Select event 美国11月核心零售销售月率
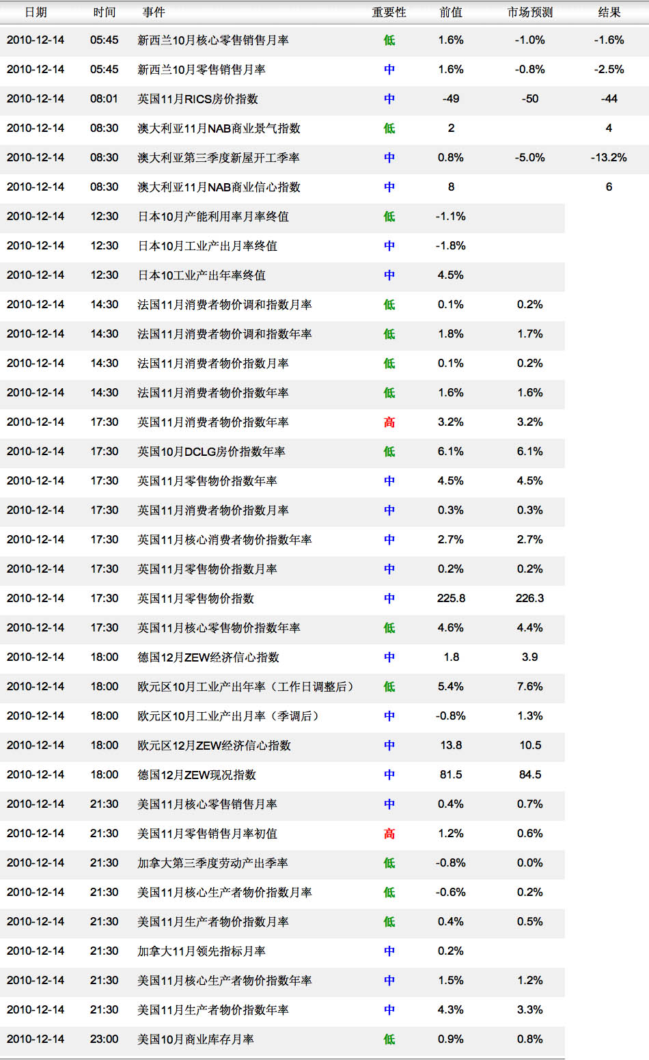Screen dimensions: 649x1060 207,804
